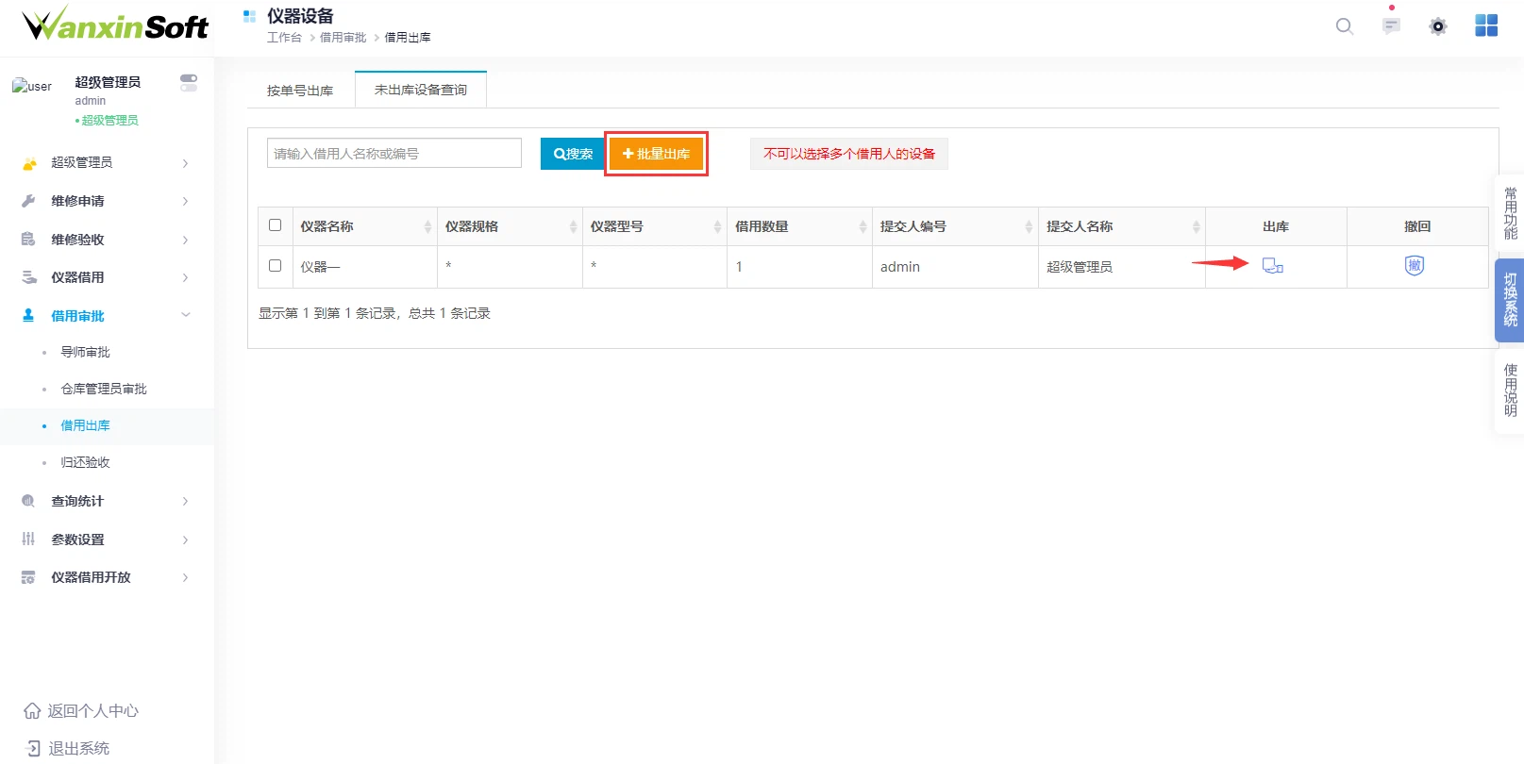Switch to the 按单号出库 tab
The width and height of the screenshot is (1524, 764).
pyautogui.click(x=300, y=91)
